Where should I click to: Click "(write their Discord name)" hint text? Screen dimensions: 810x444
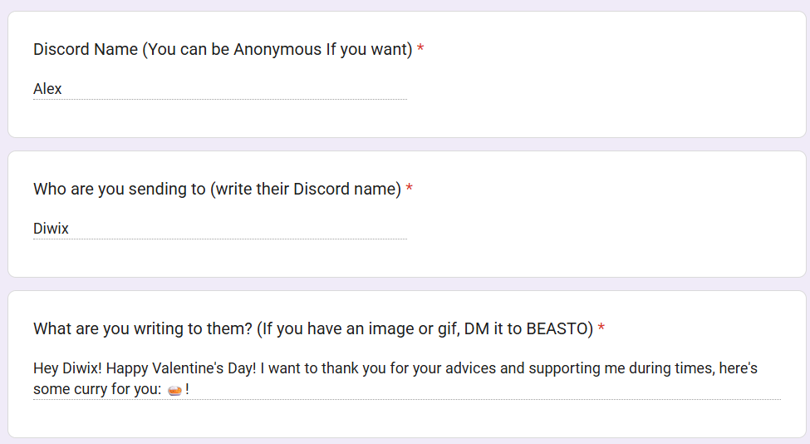coord(306,190)
